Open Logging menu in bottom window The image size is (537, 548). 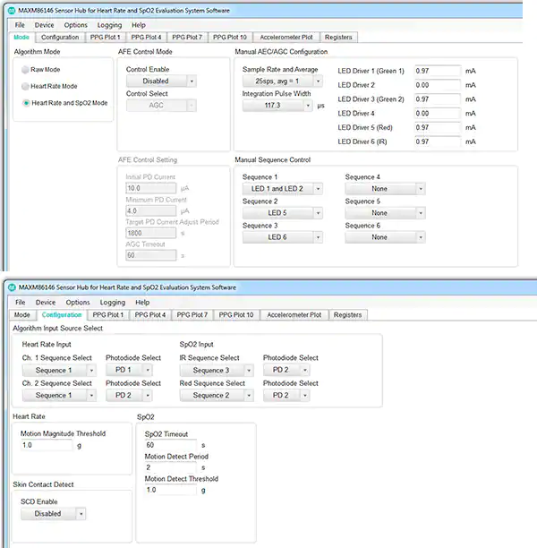click(x=113, y=303)
